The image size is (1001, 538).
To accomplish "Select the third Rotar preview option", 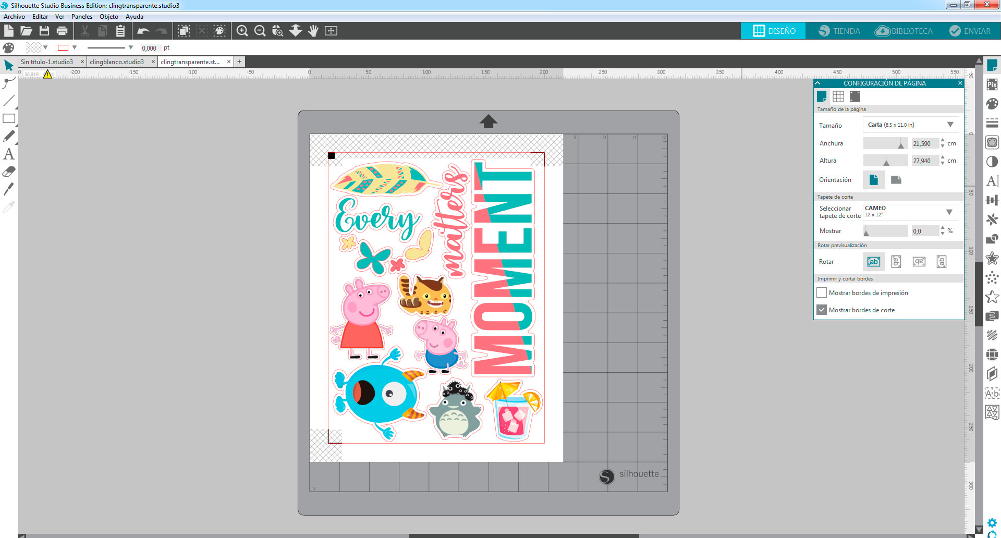I will tap(919, 262).
